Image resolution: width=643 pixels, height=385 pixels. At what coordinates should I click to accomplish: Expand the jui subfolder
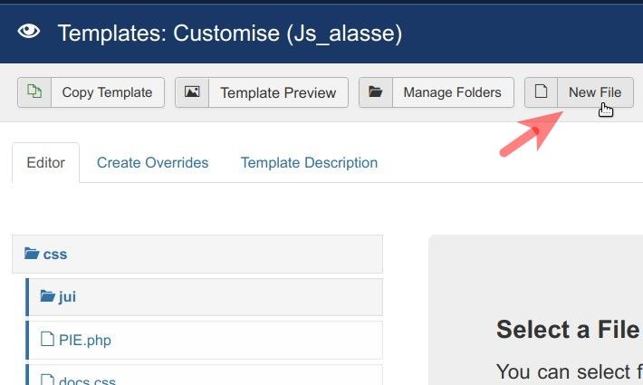point(67,296)
